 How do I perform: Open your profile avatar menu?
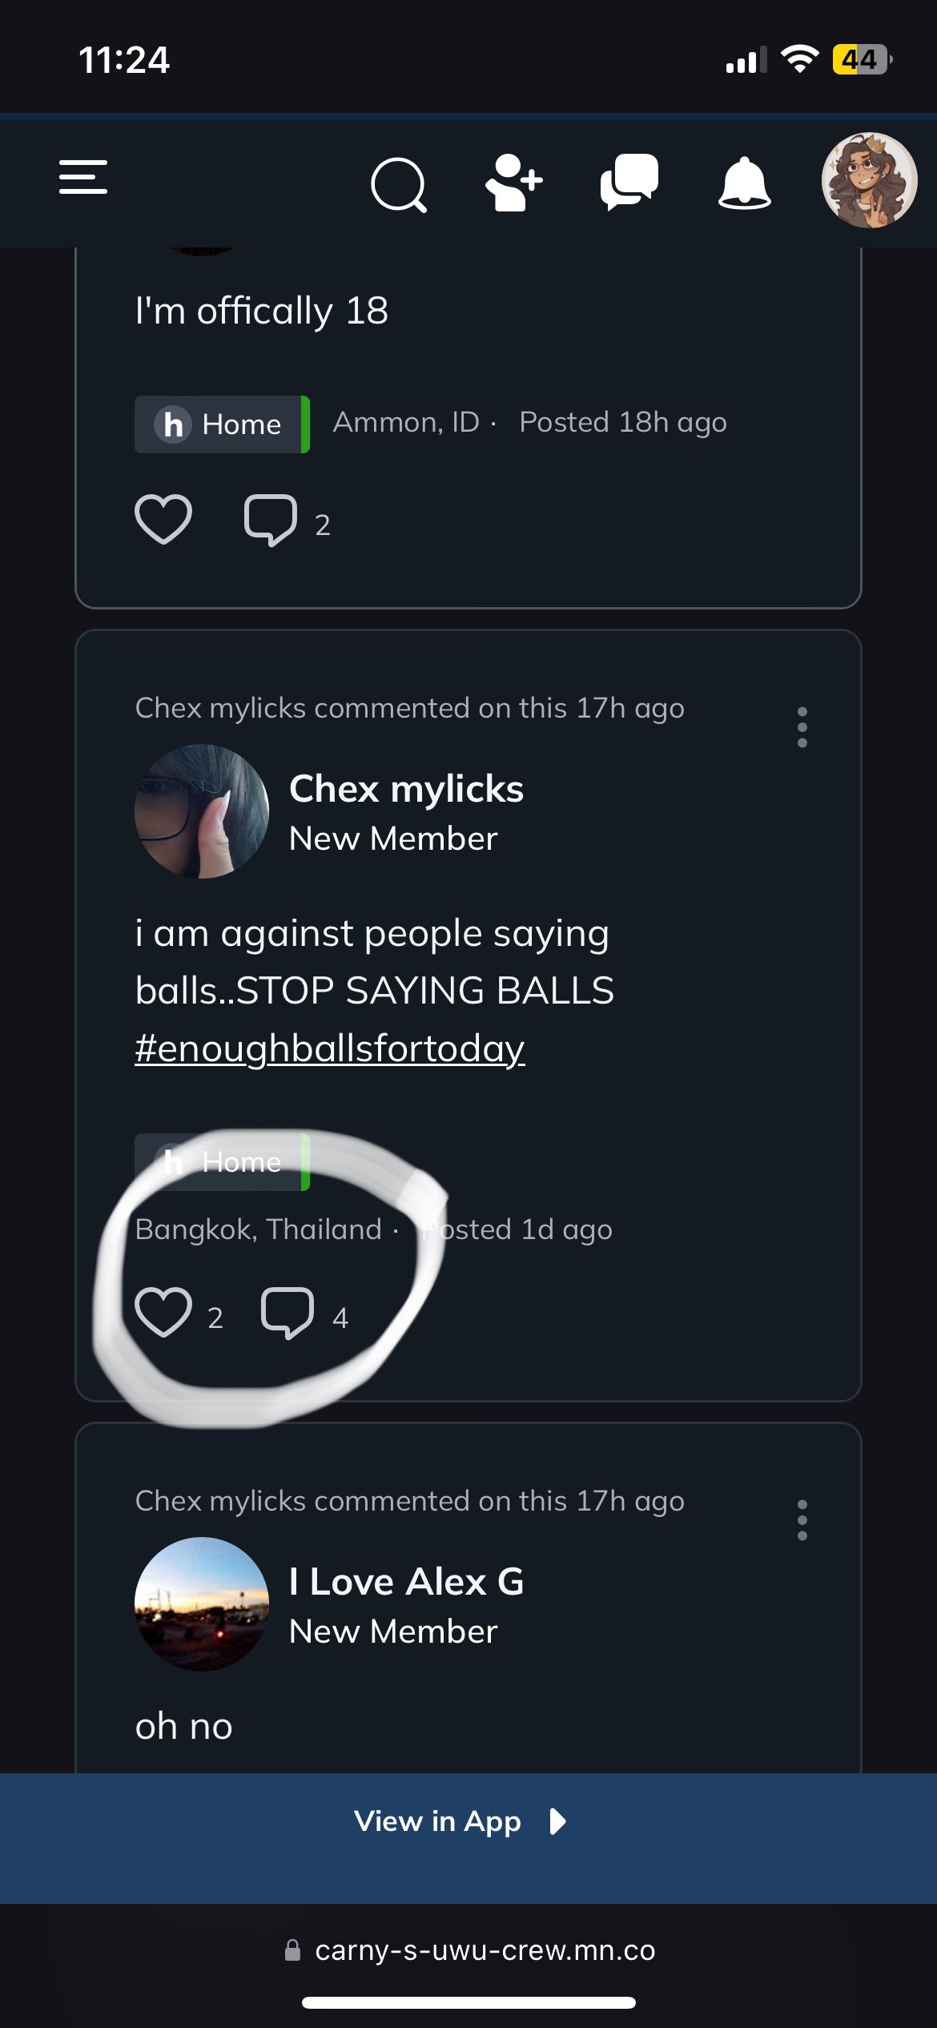coord(869,180)
